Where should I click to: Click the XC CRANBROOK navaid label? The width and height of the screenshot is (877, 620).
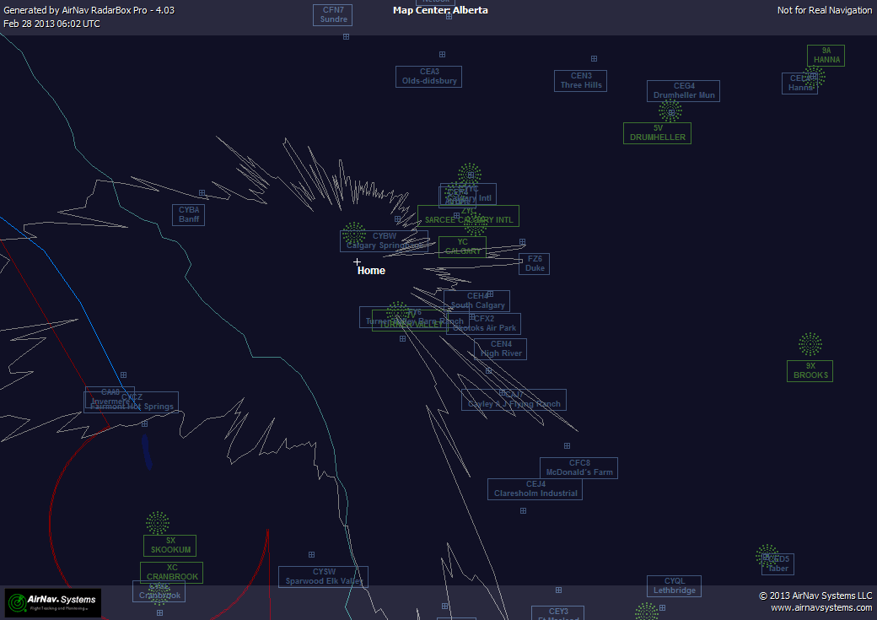[x=171, y=573]
